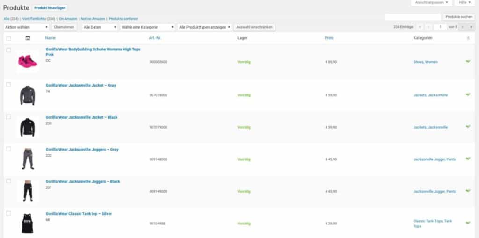Screen dimensions: 479x238
Task: Check the Jacksonville Joggers – Gray row
Action: click(x=8, y=149)
